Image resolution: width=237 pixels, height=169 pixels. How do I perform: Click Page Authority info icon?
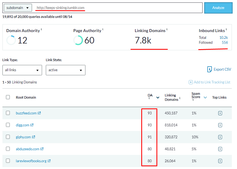point(103,29)
